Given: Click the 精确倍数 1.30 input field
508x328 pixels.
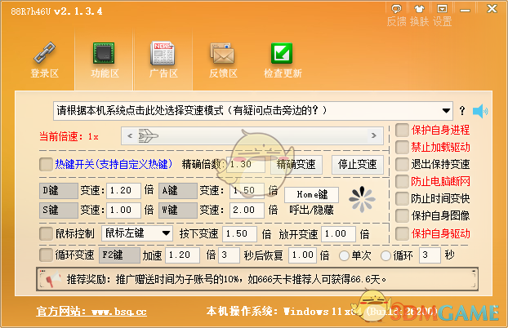Looking at the screenshot, I should coord(246,165).
